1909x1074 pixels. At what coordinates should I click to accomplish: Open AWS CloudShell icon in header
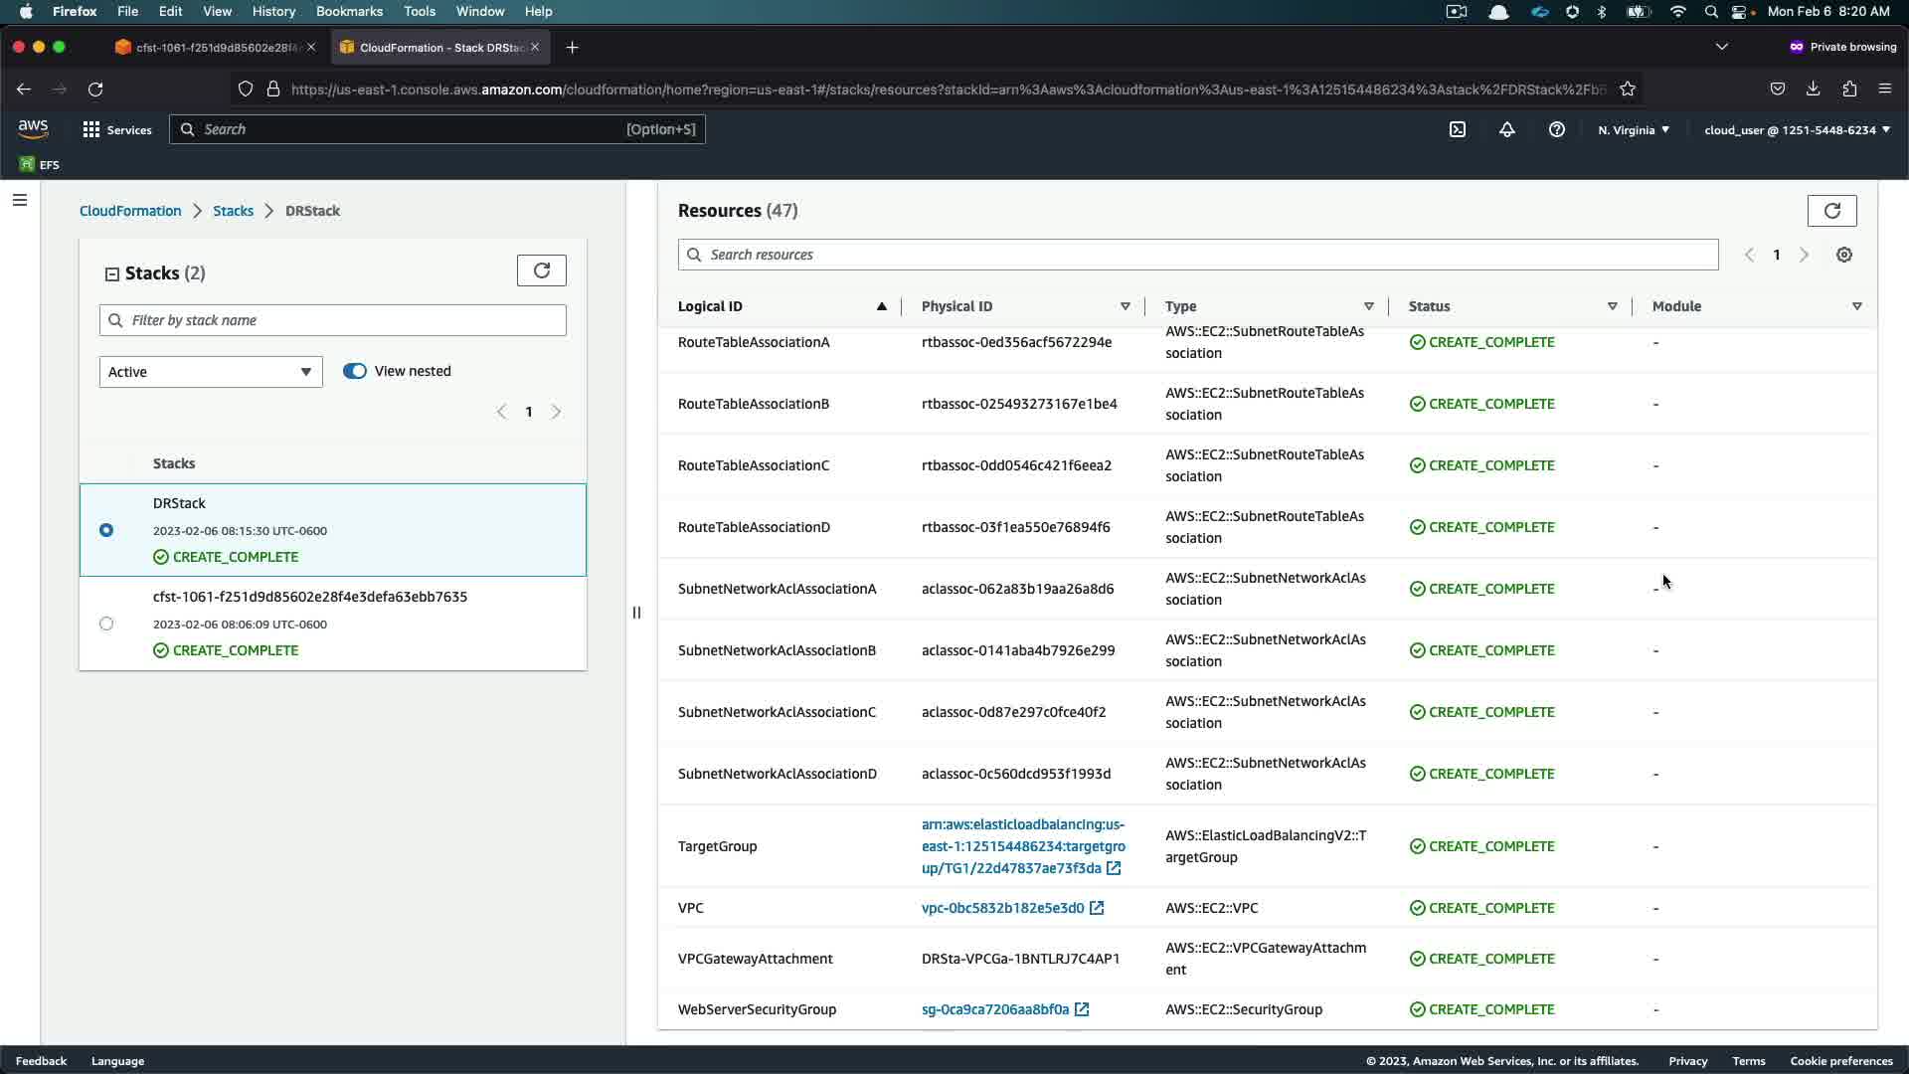point(1458,129)
